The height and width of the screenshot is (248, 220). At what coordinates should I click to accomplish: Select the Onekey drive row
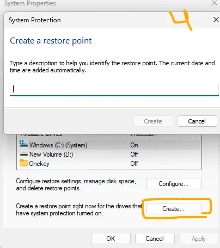109,164
